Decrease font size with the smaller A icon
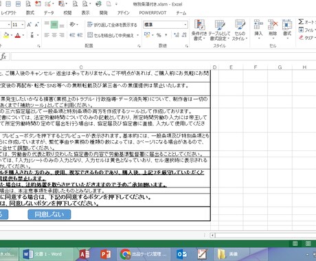Screen dimensions: 316x261 point(36,25)
